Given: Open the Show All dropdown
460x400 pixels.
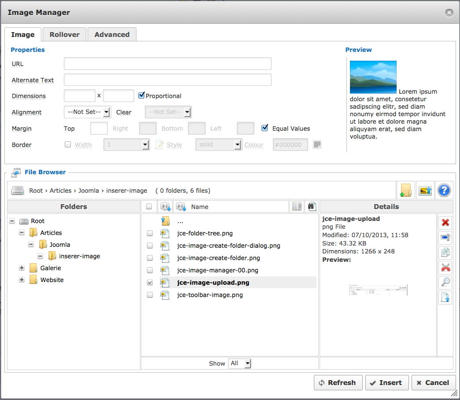Looking at the screenshot, I should point(239,363).
